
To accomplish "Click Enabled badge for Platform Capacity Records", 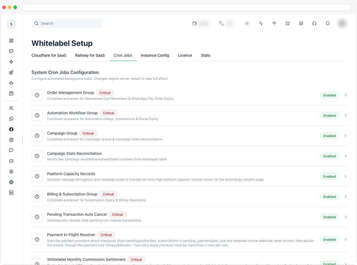I will coord(329,176).
